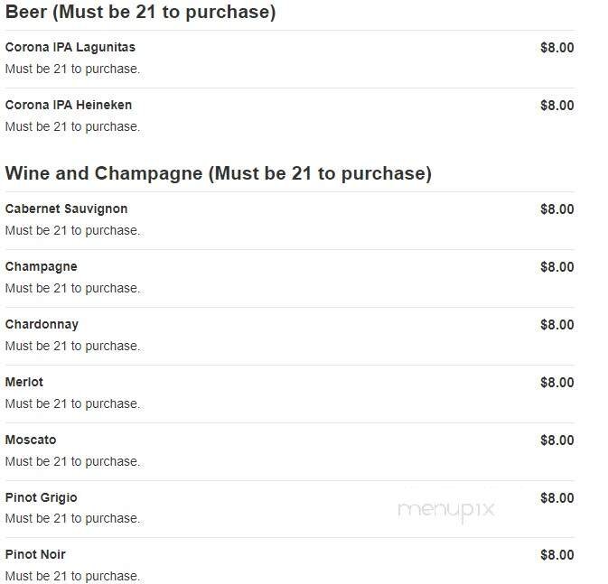Viewport: 608px width, 584px height.
Task: Click the Merlot item name
Action: [23, 382]
